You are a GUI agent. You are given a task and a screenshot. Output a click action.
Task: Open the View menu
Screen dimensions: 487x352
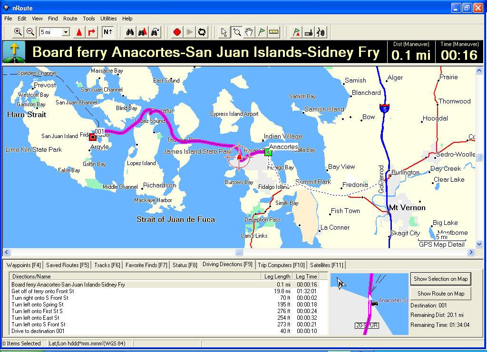[x=37, y=19]
